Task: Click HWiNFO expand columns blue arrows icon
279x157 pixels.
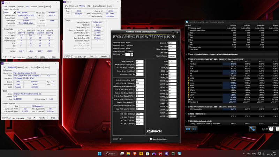Action: (x=188, y=129)
